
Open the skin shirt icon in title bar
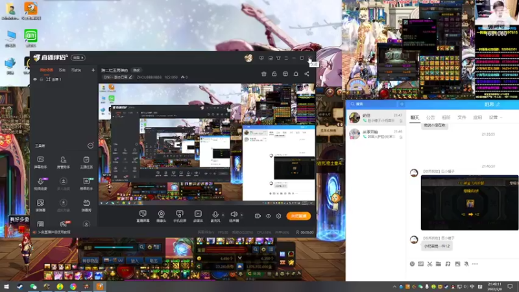[x=278, y=58]
